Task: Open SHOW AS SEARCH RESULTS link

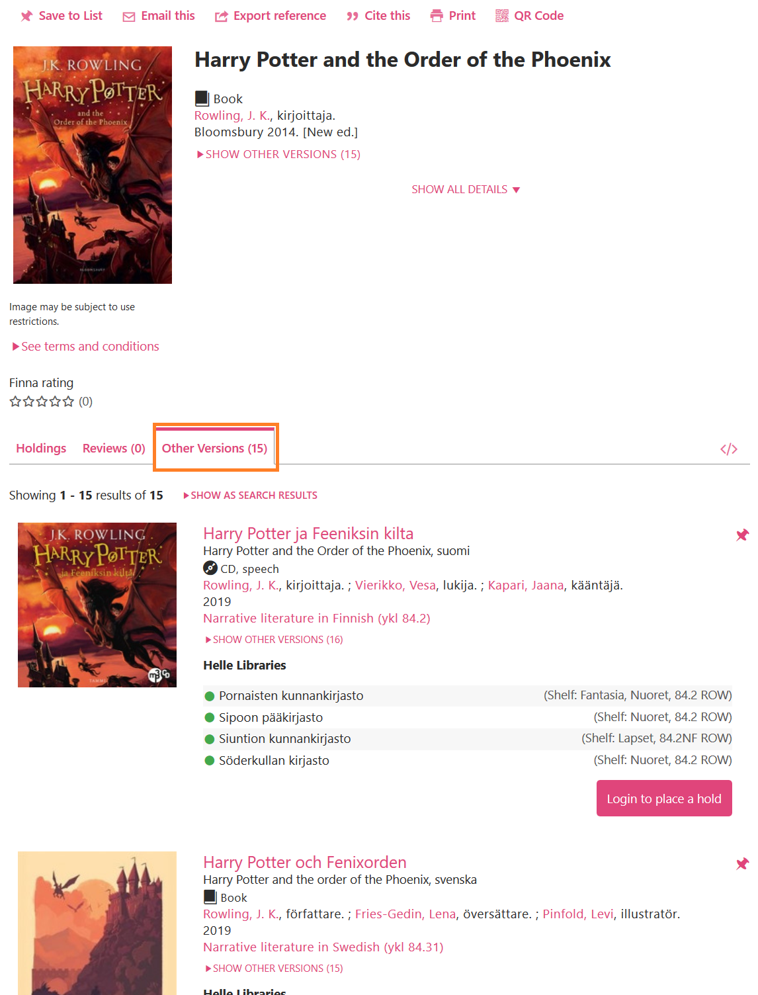Action: tap(250, 495)
